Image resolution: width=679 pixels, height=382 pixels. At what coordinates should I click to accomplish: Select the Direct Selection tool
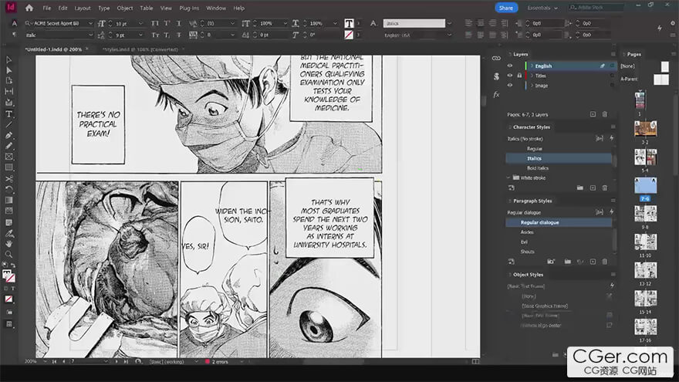click(8, 70)
